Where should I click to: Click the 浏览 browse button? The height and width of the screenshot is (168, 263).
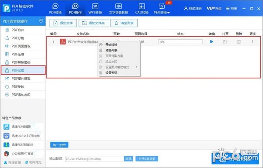(128, 159)
